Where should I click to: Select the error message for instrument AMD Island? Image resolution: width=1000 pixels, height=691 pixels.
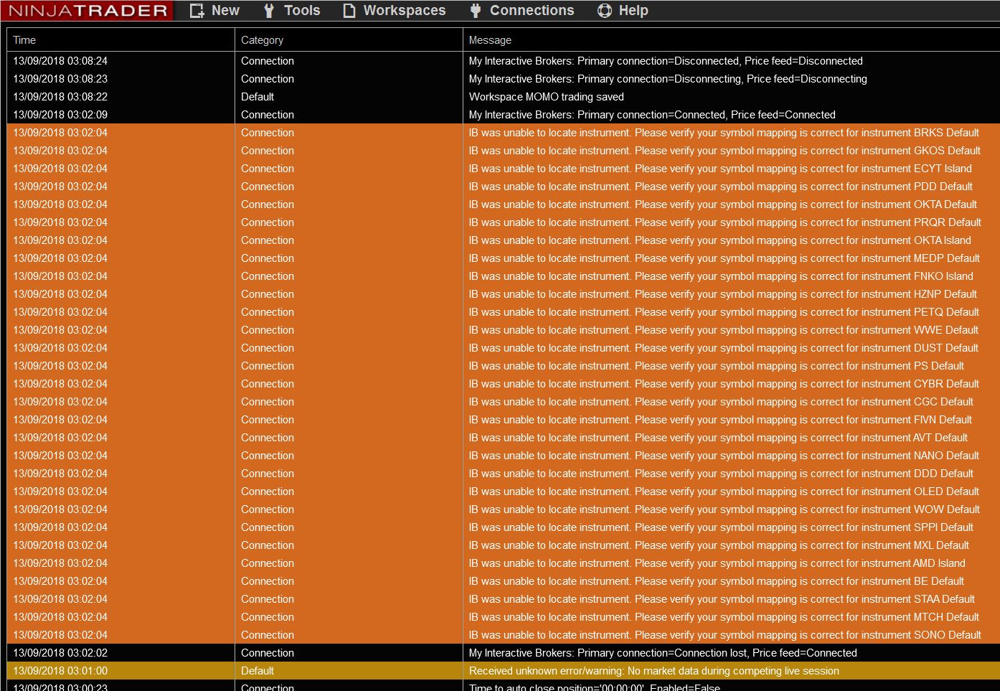pos(717,563)
